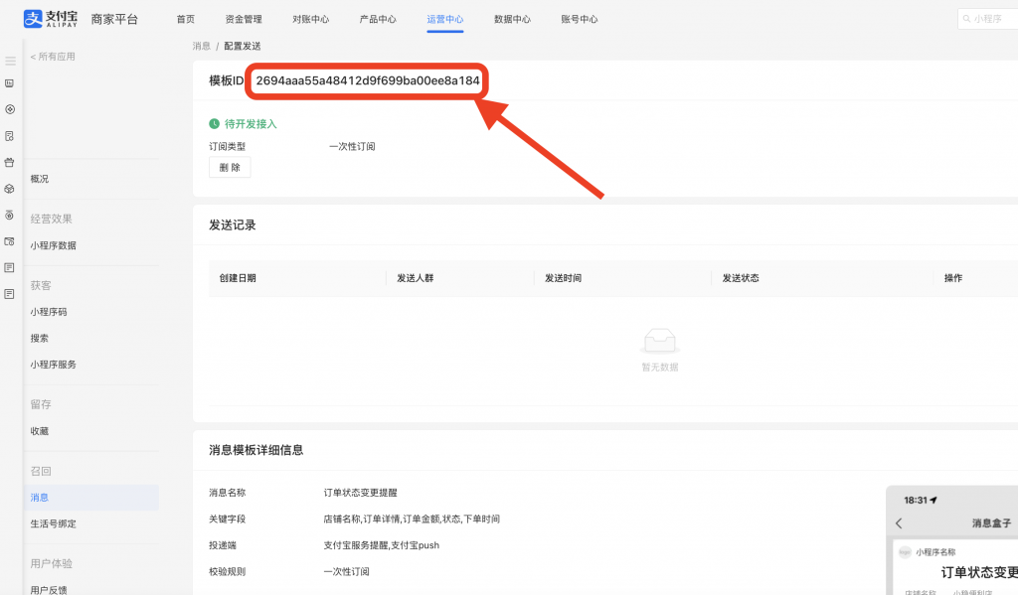The image size is (1018, 595).
Task: Open 资金管理 in top navigation
Action: [x=244, y=19]
